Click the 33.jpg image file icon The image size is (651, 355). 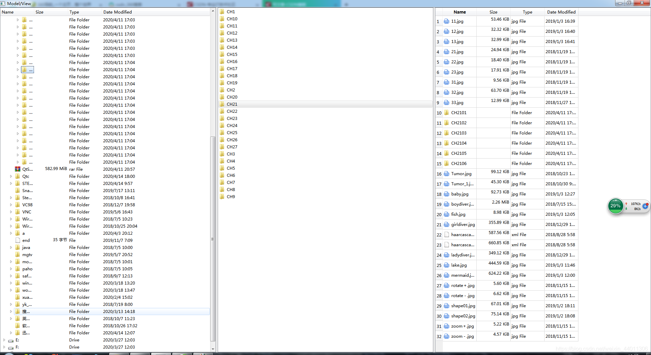pyautogui.click(x=447, y=102)
